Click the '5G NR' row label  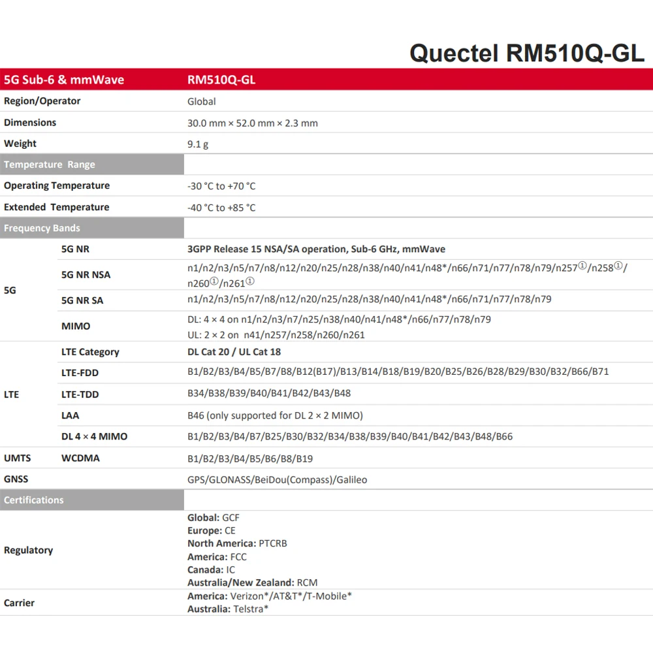pos(75,249)
